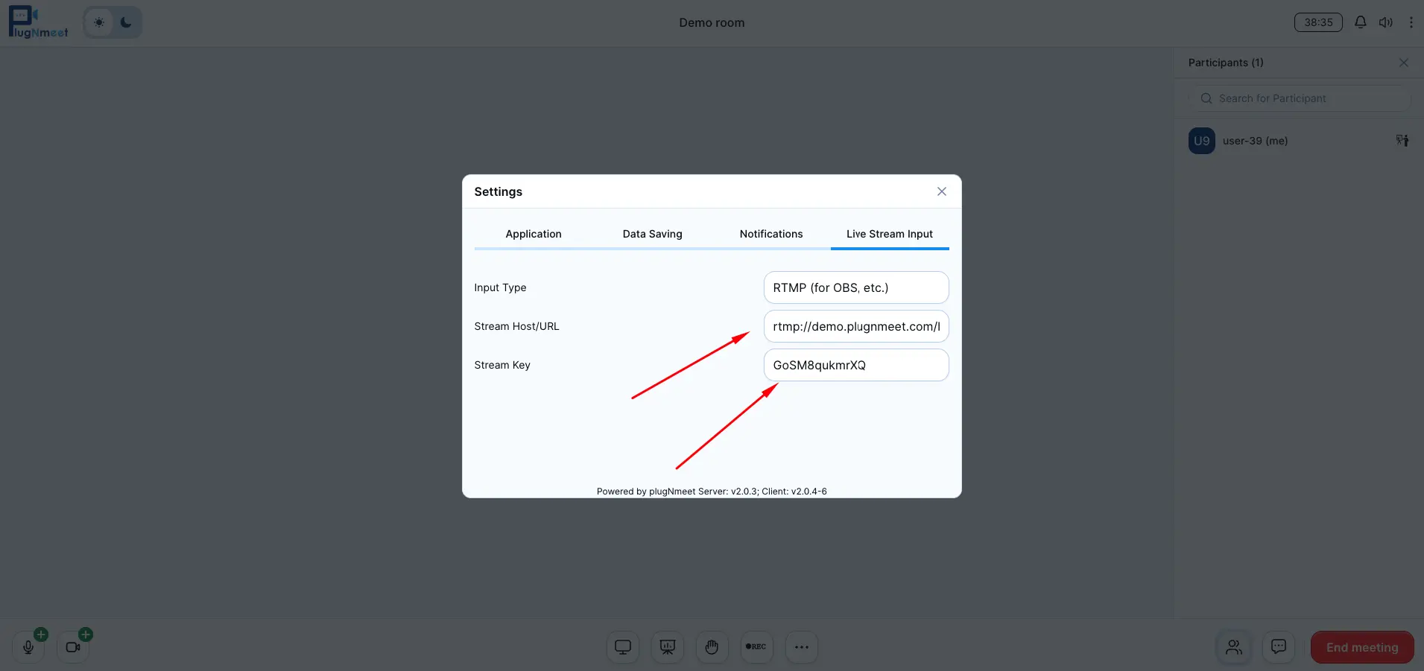Open the Input Type RTMP dropdown
The image size is (1424, 671).
[x=855, y=287]
